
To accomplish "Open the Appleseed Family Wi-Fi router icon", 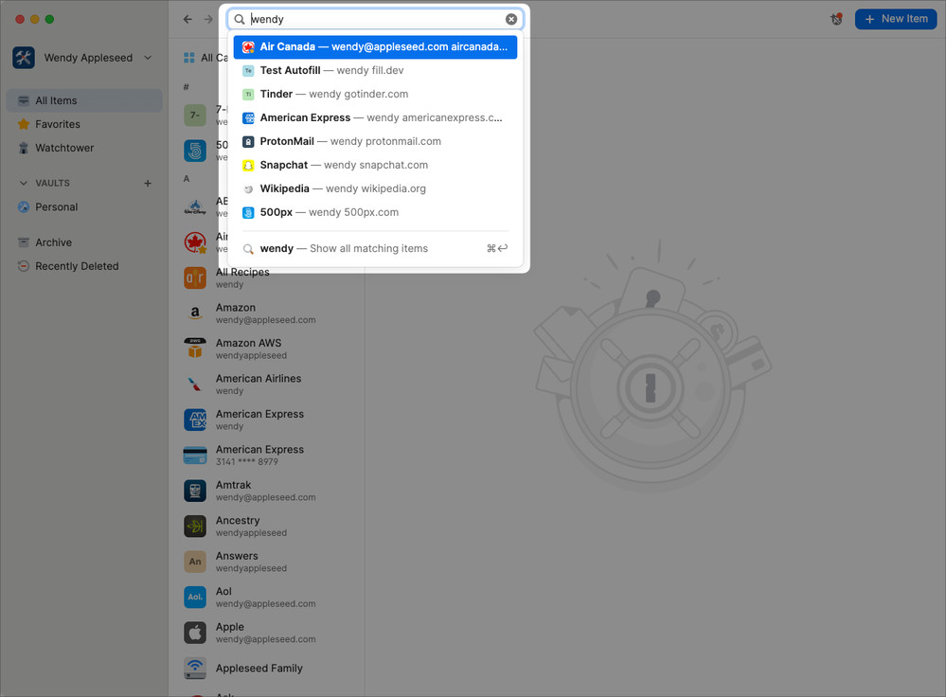I will (195, 669).
